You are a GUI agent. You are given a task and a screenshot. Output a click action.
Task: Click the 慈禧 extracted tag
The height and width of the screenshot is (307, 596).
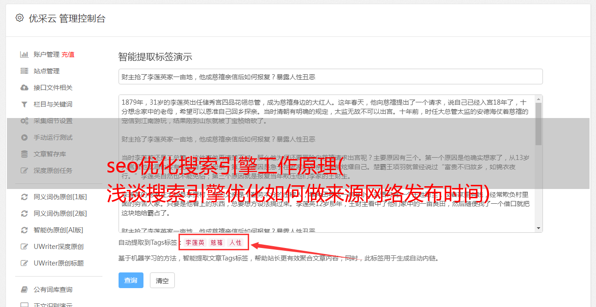[217, 242]
